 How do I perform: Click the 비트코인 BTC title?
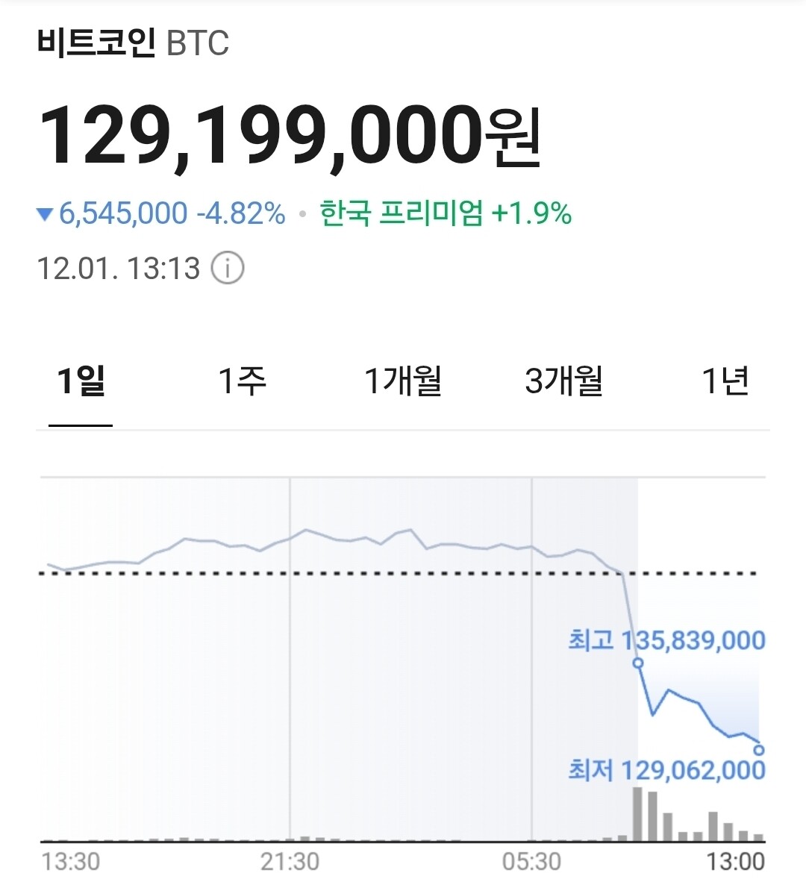click(x=133, y=43)
